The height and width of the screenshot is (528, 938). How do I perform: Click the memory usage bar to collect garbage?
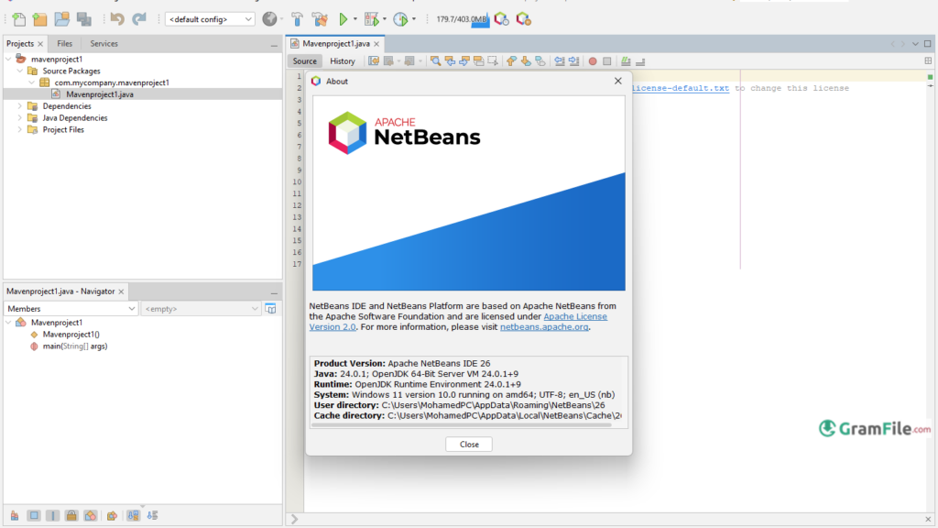[x=462, y=19]
